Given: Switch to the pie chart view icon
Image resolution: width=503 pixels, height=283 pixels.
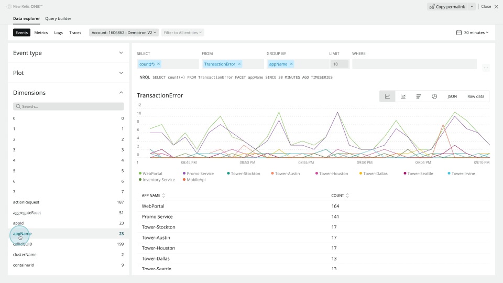Looking at the screenshot, I should tap(434, 96).
